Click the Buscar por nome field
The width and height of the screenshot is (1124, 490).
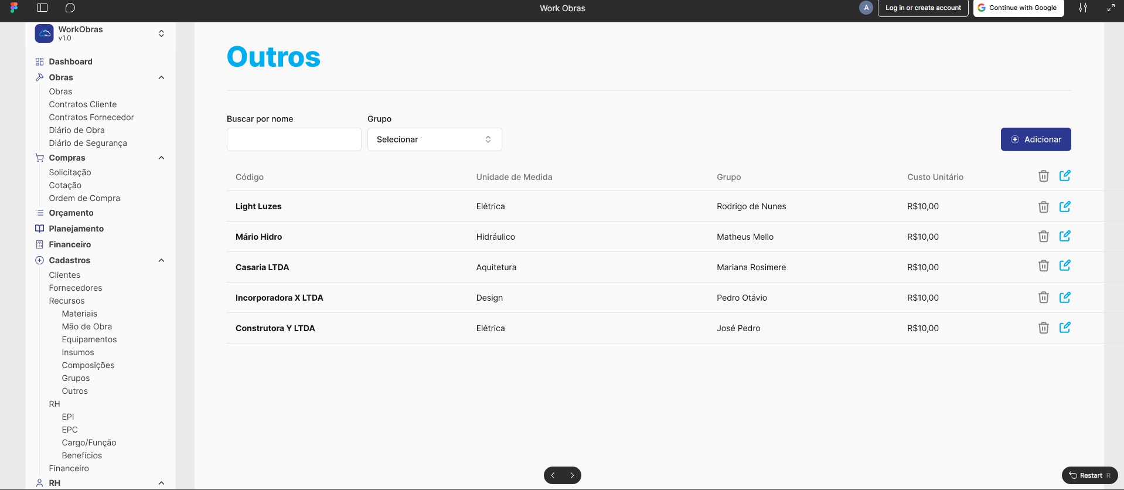[294, 139]
